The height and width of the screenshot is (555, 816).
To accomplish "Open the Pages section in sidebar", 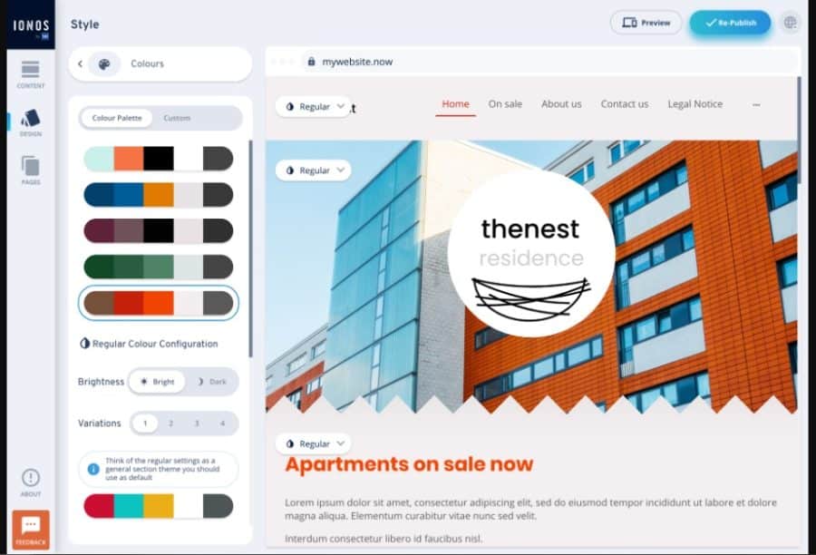I will pos(30,170).
